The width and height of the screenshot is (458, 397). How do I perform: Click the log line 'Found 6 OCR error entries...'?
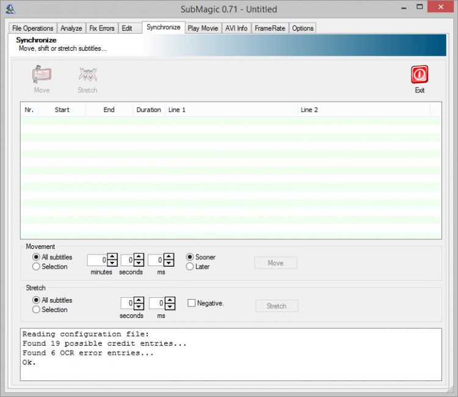(x=88, y=353)
